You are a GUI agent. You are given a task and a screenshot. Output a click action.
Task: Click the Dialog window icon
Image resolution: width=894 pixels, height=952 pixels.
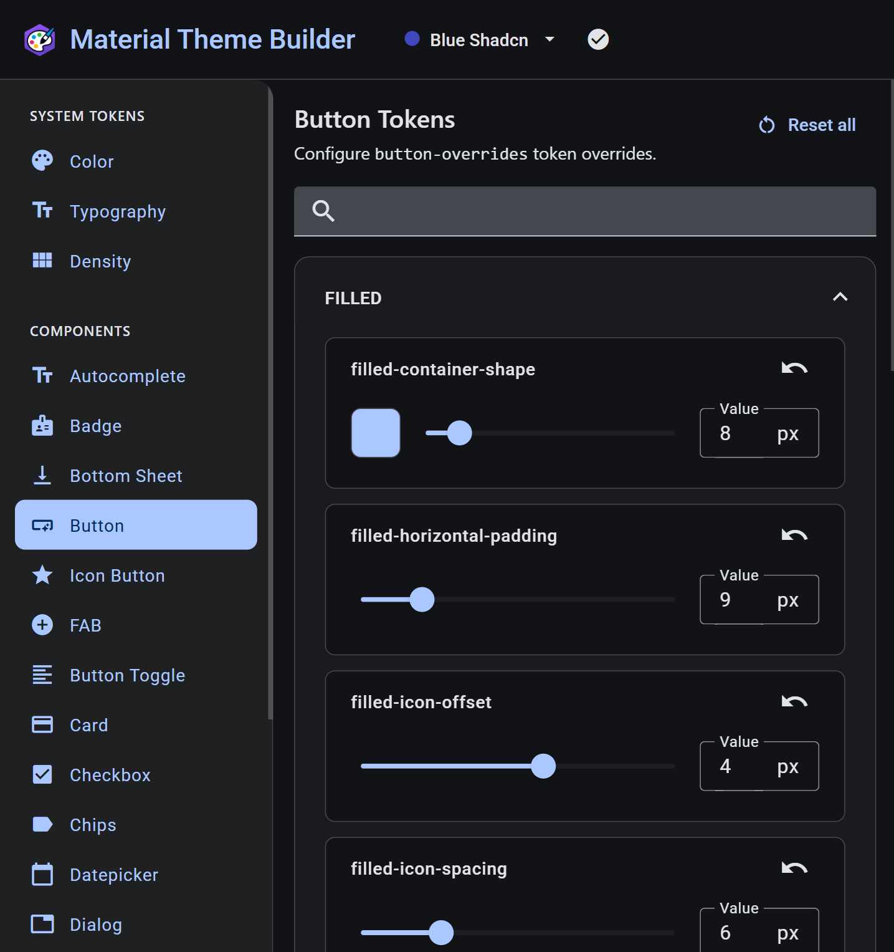(42, 924)
